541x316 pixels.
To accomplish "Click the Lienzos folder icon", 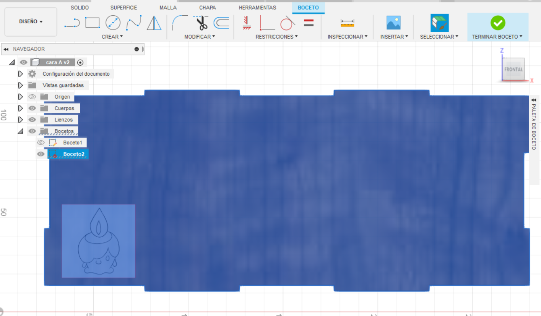I will [44, 120].
